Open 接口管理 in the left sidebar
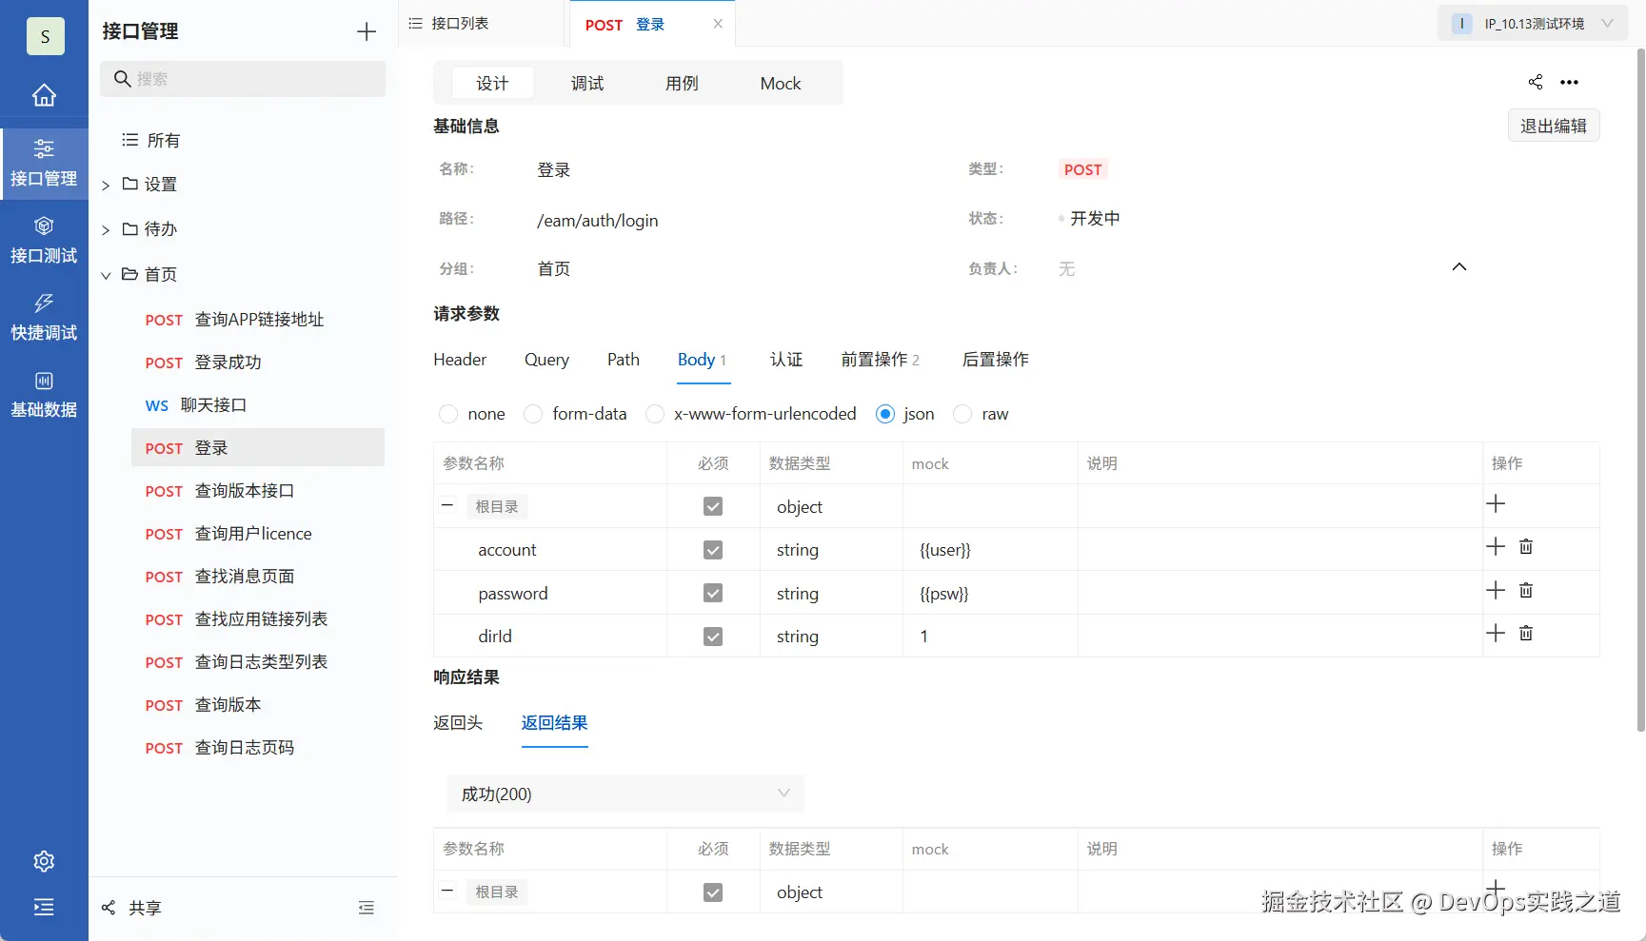The image size is (1646, 941). (x=44, y=164)
